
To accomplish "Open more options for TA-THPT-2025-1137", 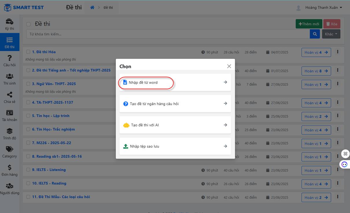I will (x=338, y=102).
